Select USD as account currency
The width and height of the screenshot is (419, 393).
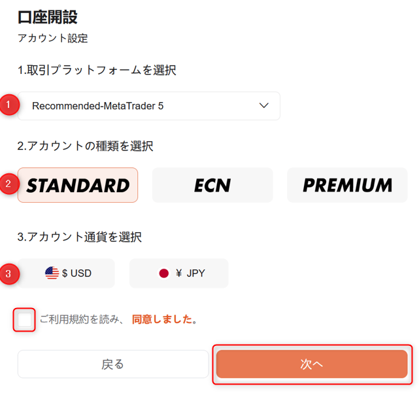point(67,273)
